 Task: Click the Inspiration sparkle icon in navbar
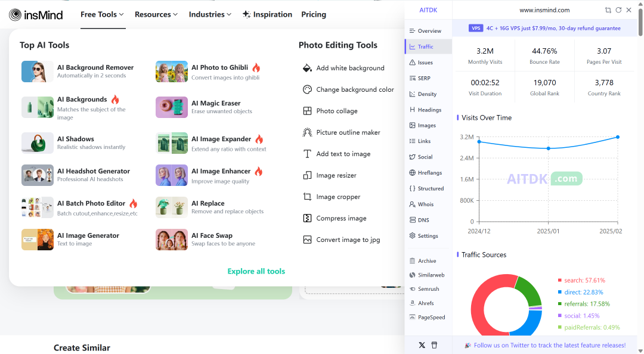[246, 14]
